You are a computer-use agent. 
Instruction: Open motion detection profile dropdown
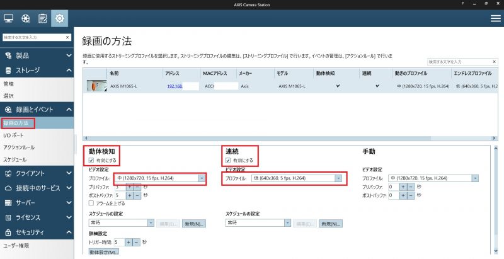click(201, 178)
